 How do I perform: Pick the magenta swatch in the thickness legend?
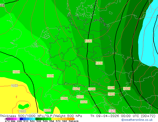15,119
